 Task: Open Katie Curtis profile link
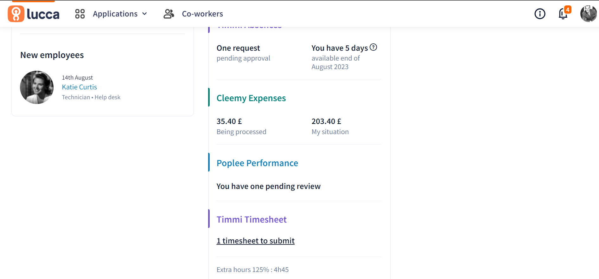[79, 87]
